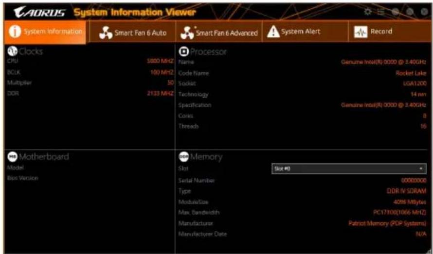Click the Max. Bandwidth label under Memory

coord(199,212)
